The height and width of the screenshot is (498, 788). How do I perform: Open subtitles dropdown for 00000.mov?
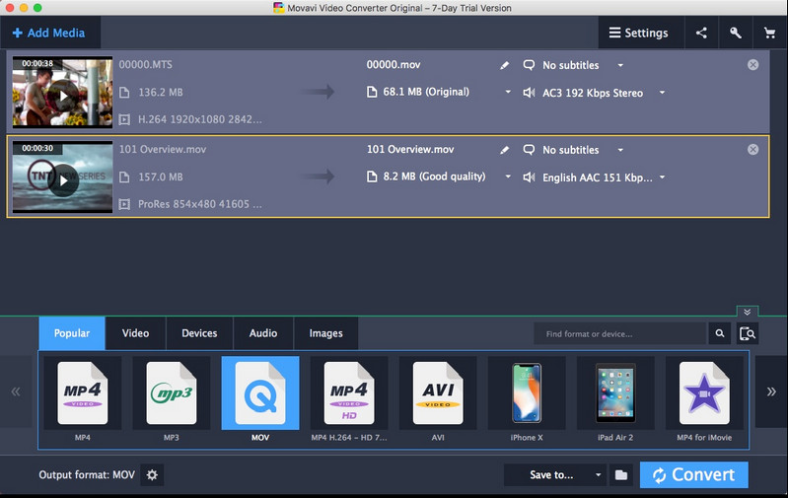click(x=620, y=65)
